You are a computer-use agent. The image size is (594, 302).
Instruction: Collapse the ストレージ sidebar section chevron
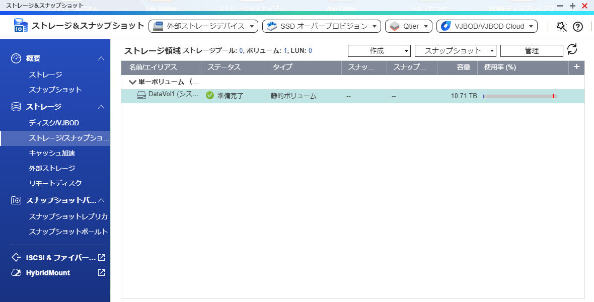click(101, 107)
